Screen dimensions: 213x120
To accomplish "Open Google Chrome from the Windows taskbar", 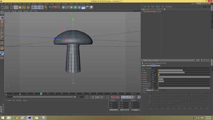I will pos(16,118).
